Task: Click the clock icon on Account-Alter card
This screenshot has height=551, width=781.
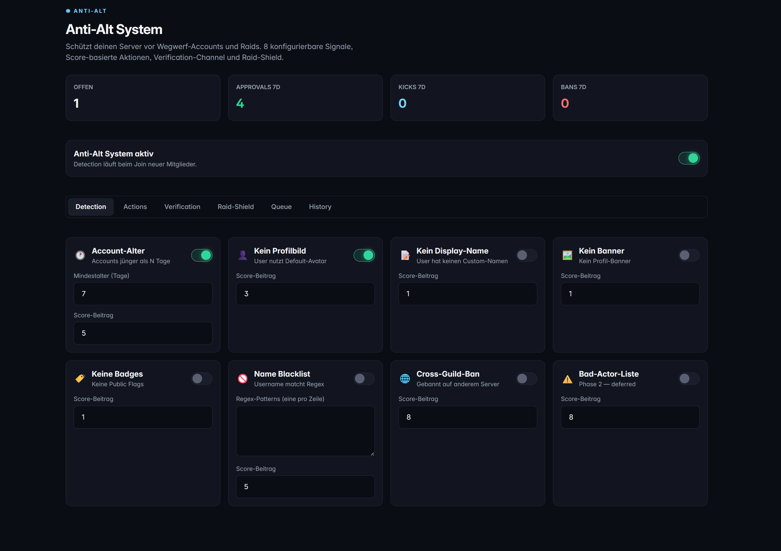Action: [80, 255]
